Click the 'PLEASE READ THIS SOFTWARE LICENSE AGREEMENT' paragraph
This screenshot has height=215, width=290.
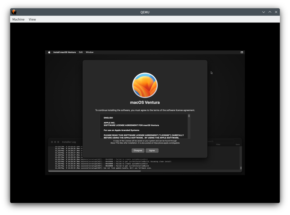coord(144,137)
